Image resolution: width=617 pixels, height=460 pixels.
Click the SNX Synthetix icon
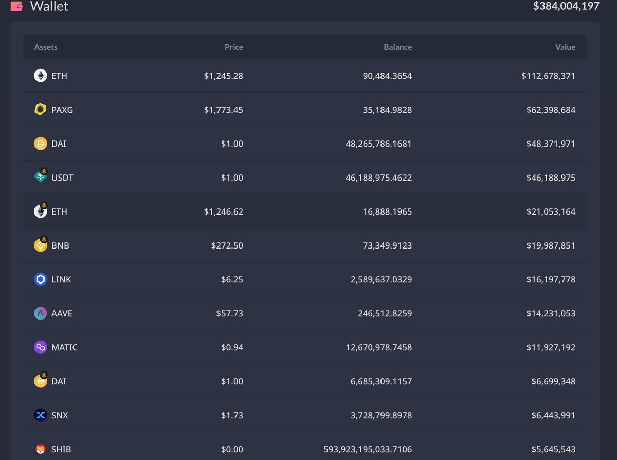pyautogui.click(x=40, y=415)
